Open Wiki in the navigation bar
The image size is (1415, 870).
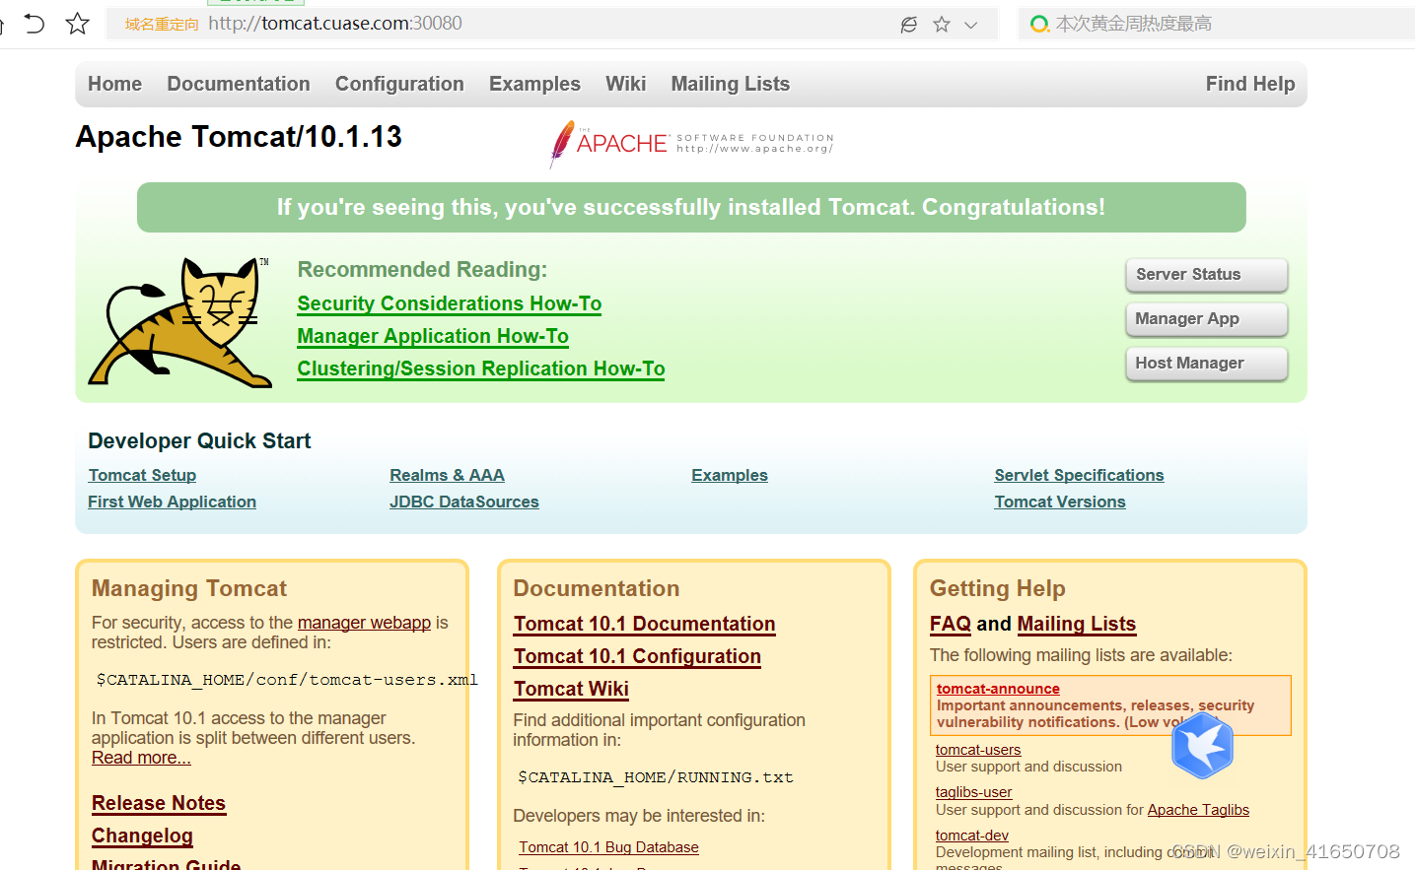[626, 85]
